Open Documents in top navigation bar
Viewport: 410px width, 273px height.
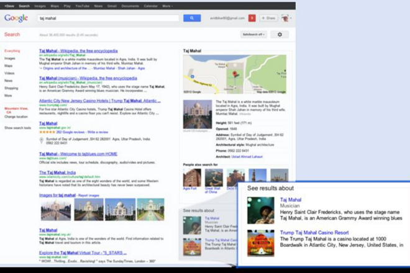(130, 6)
